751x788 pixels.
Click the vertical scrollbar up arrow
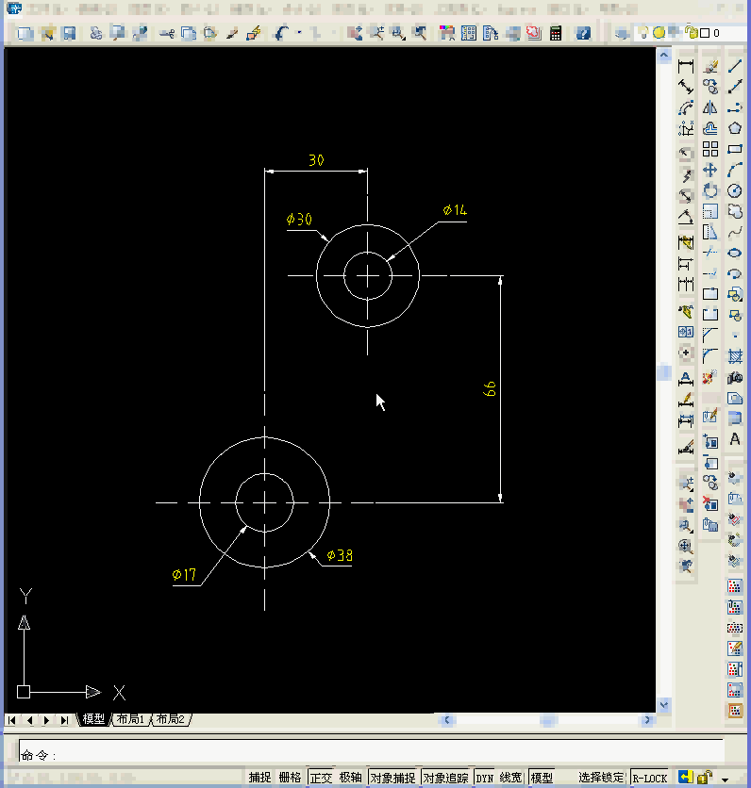[x=664, y=55]
